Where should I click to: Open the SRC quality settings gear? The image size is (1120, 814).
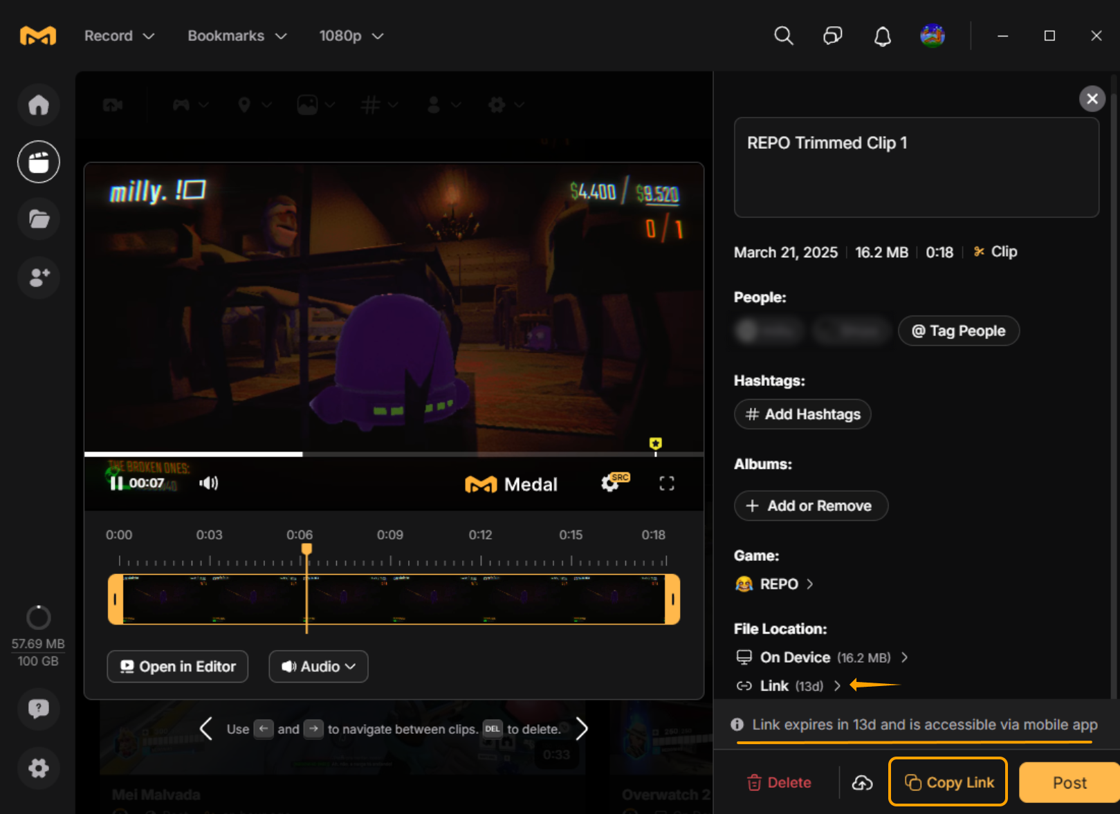pos(614,482)
